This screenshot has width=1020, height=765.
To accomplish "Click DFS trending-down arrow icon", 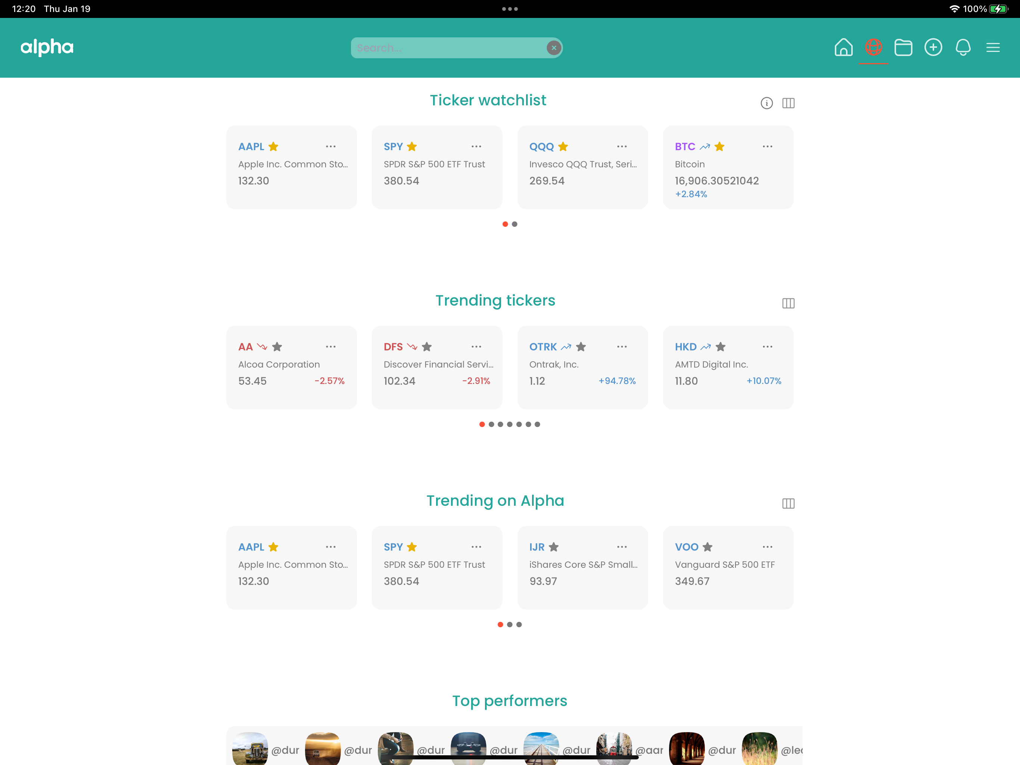I will click(x=412, y=347).
